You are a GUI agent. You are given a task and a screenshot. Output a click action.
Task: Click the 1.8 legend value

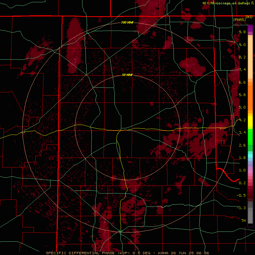coord(242,158)
